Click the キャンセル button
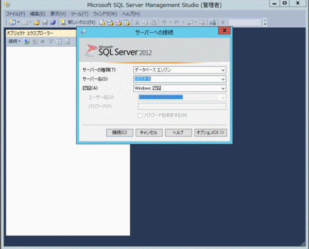 (149, 132)
